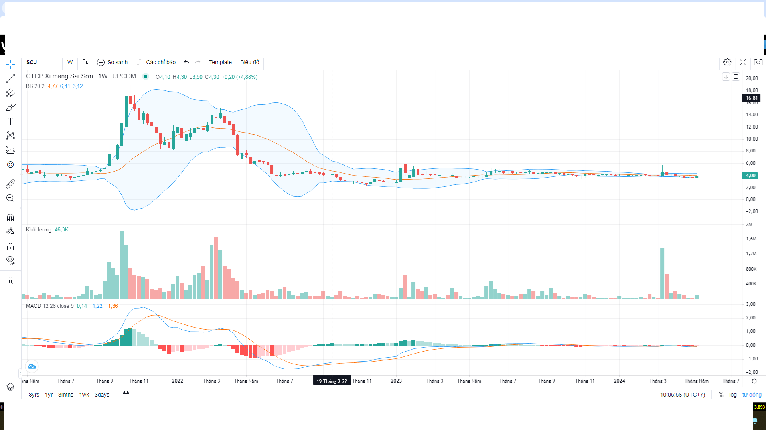Enter fullscreen mode
Screen dimensions: 766x430
coord(743,62)
